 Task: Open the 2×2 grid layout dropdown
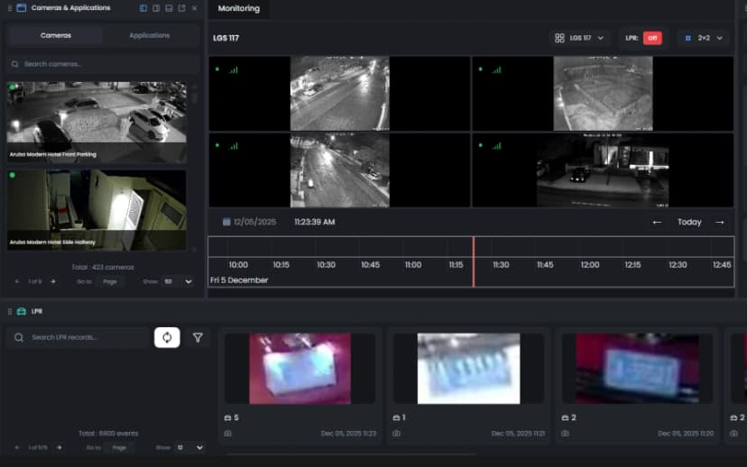click(704, 38)
